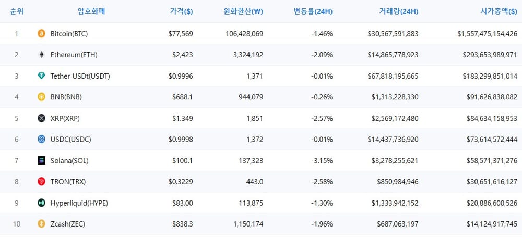Click the Tether USDt teal icon
Screen dimensions: 522x239
[41, 76]
